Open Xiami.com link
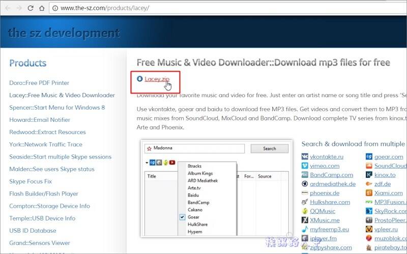The height and width of the screenshot is (254, 407). point(388,193)
